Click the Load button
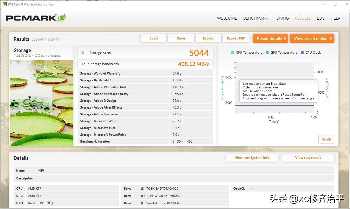This screenshot has width=350, height=209. coord(153,38)
